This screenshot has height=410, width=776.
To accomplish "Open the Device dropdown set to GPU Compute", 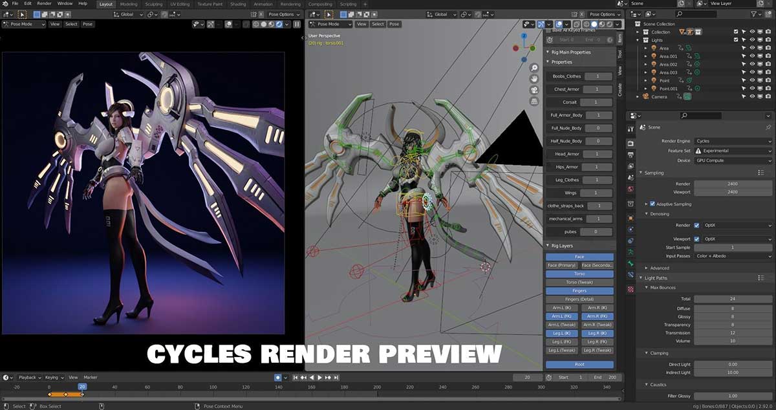I will click(733, 160).
